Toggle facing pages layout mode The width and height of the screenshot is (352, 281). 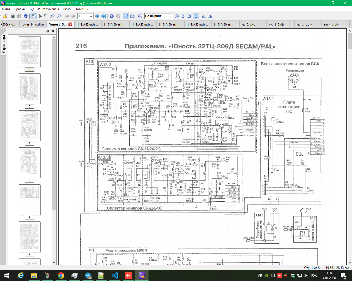point(133,16)
